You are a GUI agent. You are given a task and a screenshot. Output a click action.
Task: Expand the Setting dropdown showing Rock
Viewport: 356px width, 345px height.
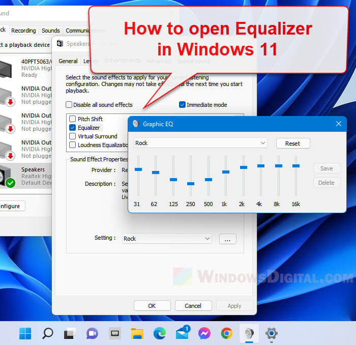point(167,239)
